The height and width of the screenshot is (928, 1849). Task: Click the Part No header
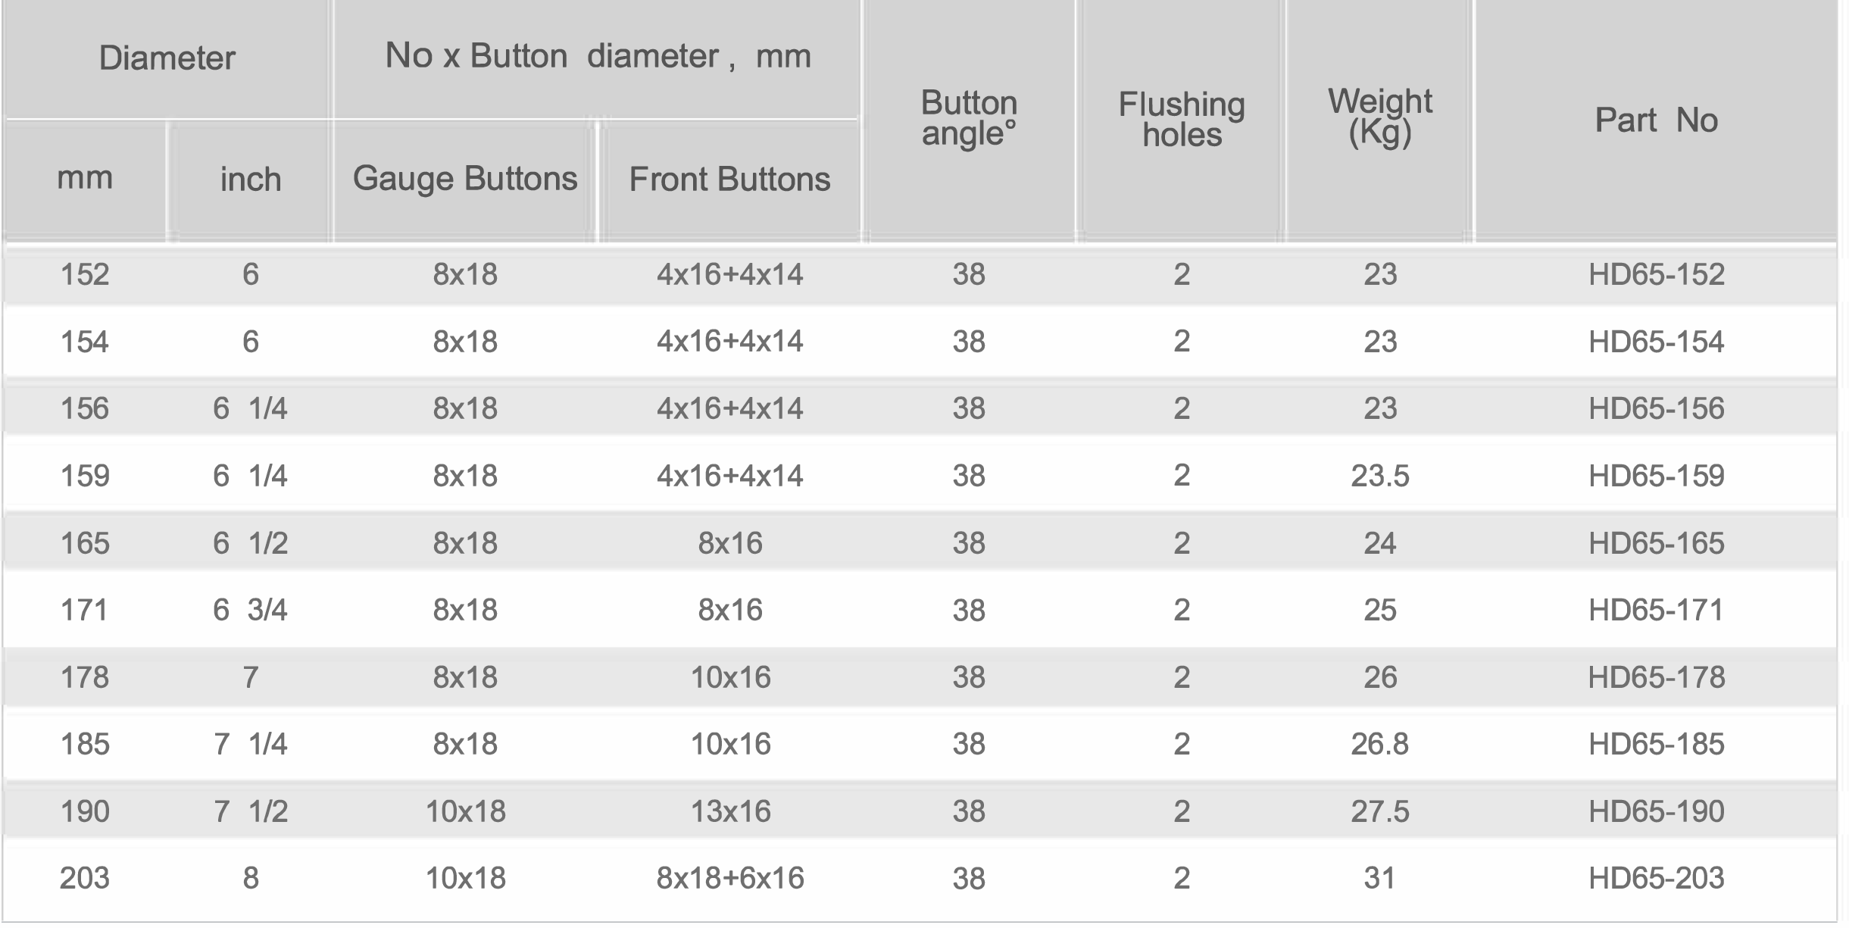(1656, 120)
